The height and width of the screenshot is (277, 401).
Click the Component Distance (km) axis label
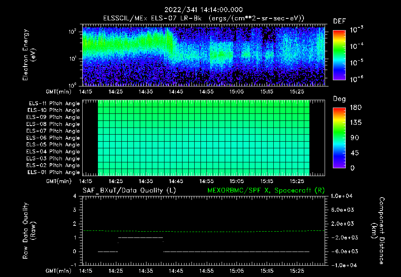click(378, 231)
